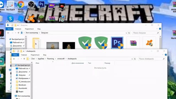Select the Minecraft image with black background
Viewport: 176px width, 99px height.
[x=69, y=45]
